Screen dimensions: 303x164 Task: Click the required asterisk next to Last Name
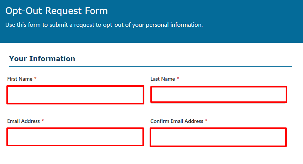coord(178,79)
